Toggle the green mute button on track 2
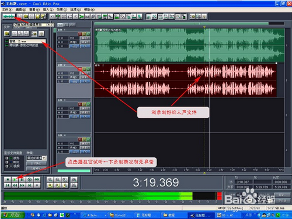 click(89, 69)
